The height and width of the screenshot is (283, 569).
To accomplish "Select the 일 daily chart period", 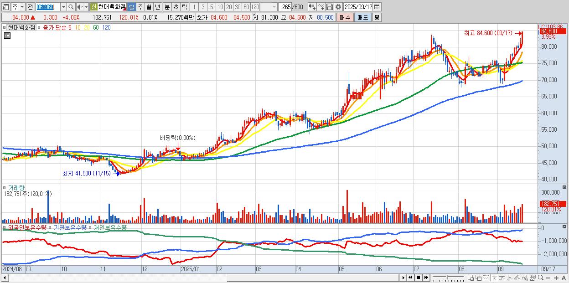I will 131,7.
